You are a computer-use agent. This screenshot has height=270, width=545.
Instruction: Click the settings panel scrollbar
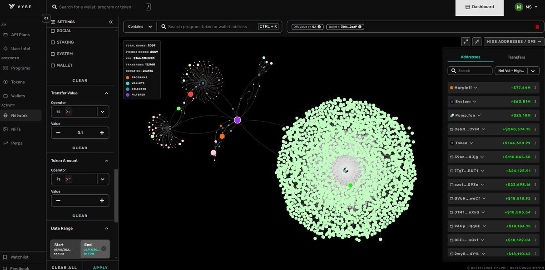pos(116,195)
